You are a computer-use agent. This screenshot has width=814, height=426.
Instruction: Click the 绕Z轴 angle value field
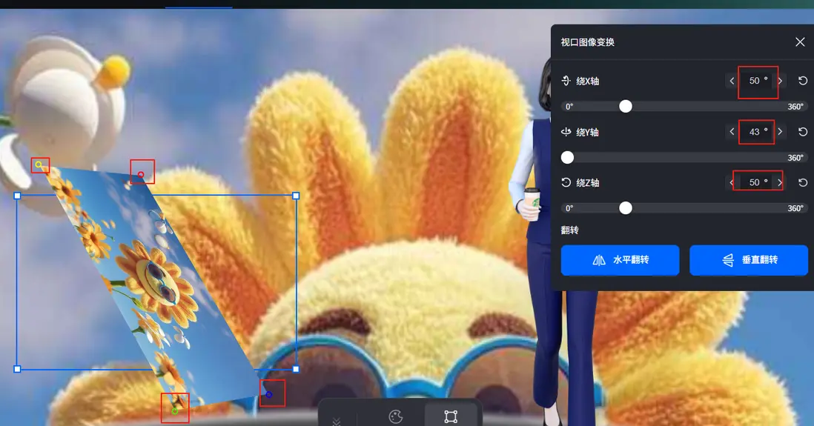click(758, 183)
